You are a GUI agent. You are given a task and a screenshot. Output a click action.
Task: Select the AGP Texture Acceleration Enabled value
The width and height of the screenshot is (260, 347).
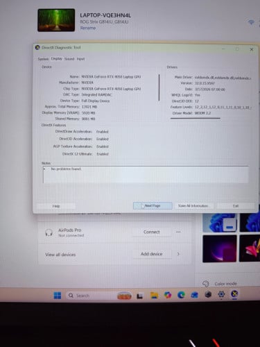(x=103, y=146)
